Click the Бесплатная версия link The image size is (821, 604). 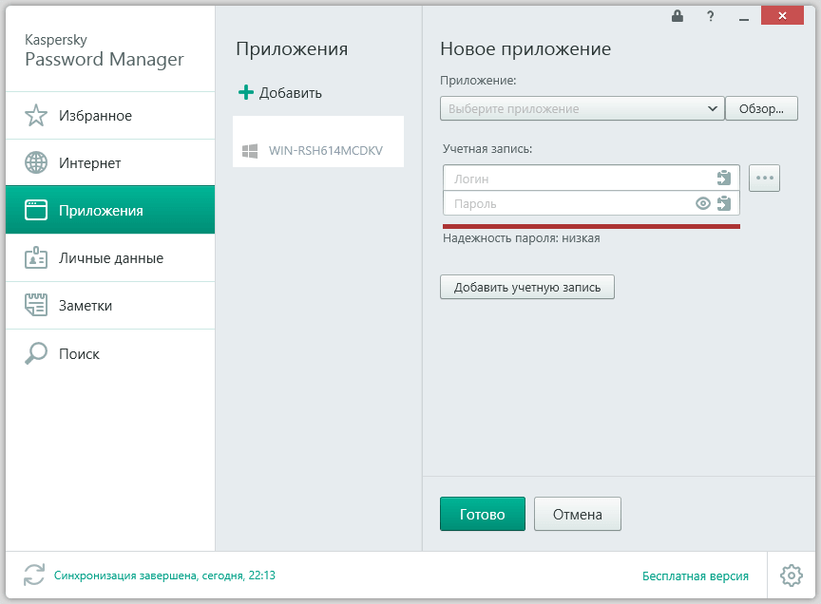point(697,576)
